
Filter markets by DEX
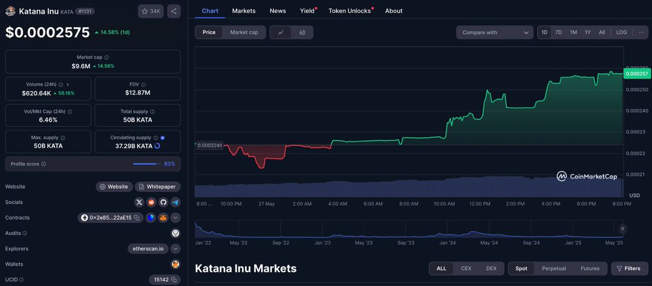[x=491, y=269]
